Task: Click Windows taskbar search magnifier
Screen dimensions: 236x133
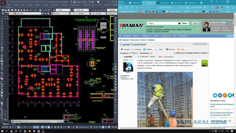Action: pos(7,131)
